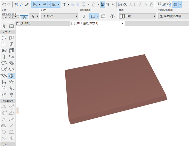Close the 3D view tab
The height and width of the screenshot is (146, 189).
[x=123, y=23]
